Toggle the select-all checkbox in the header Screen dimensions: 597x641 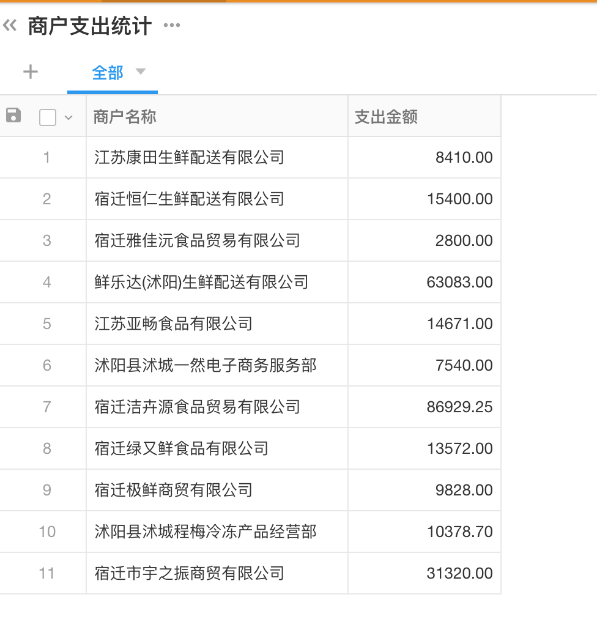[47, 117]
